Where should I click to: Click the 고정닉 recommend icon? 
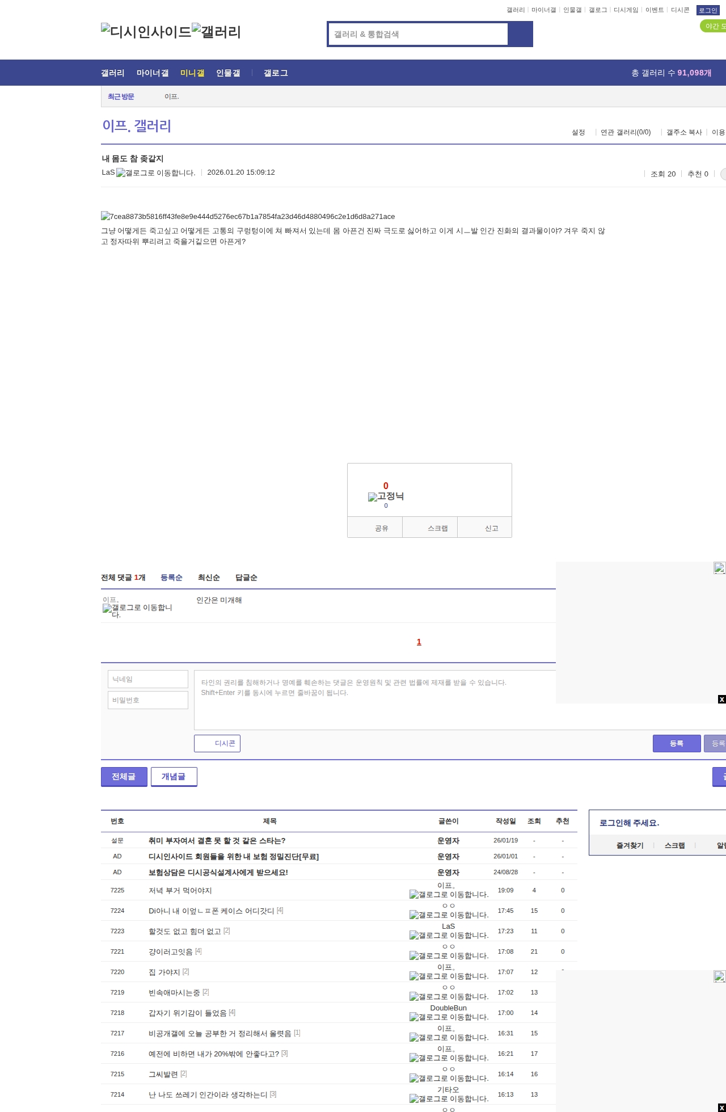tap(386, 496)
